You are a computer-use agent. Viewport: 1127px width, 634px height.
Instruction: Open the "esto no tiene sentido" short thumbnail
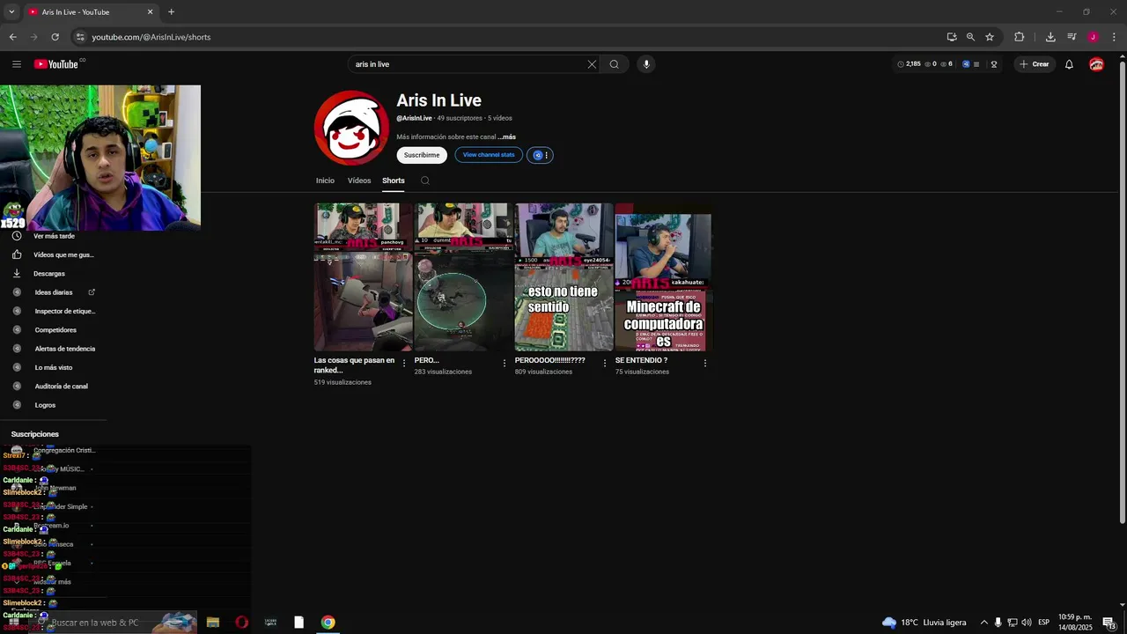tap(563, 277)
